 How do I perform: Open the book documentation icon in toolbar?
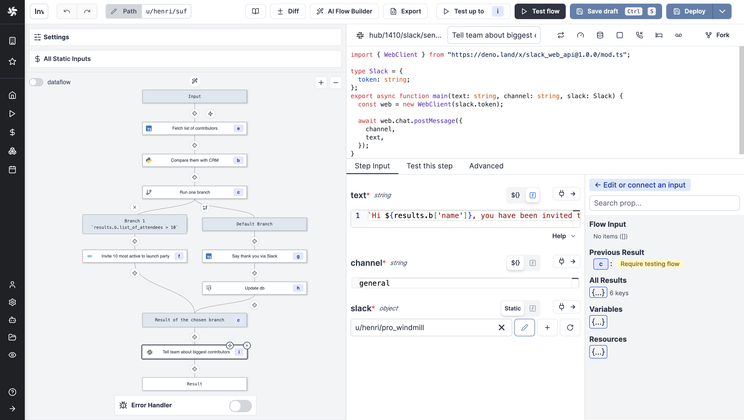point(255,11)
